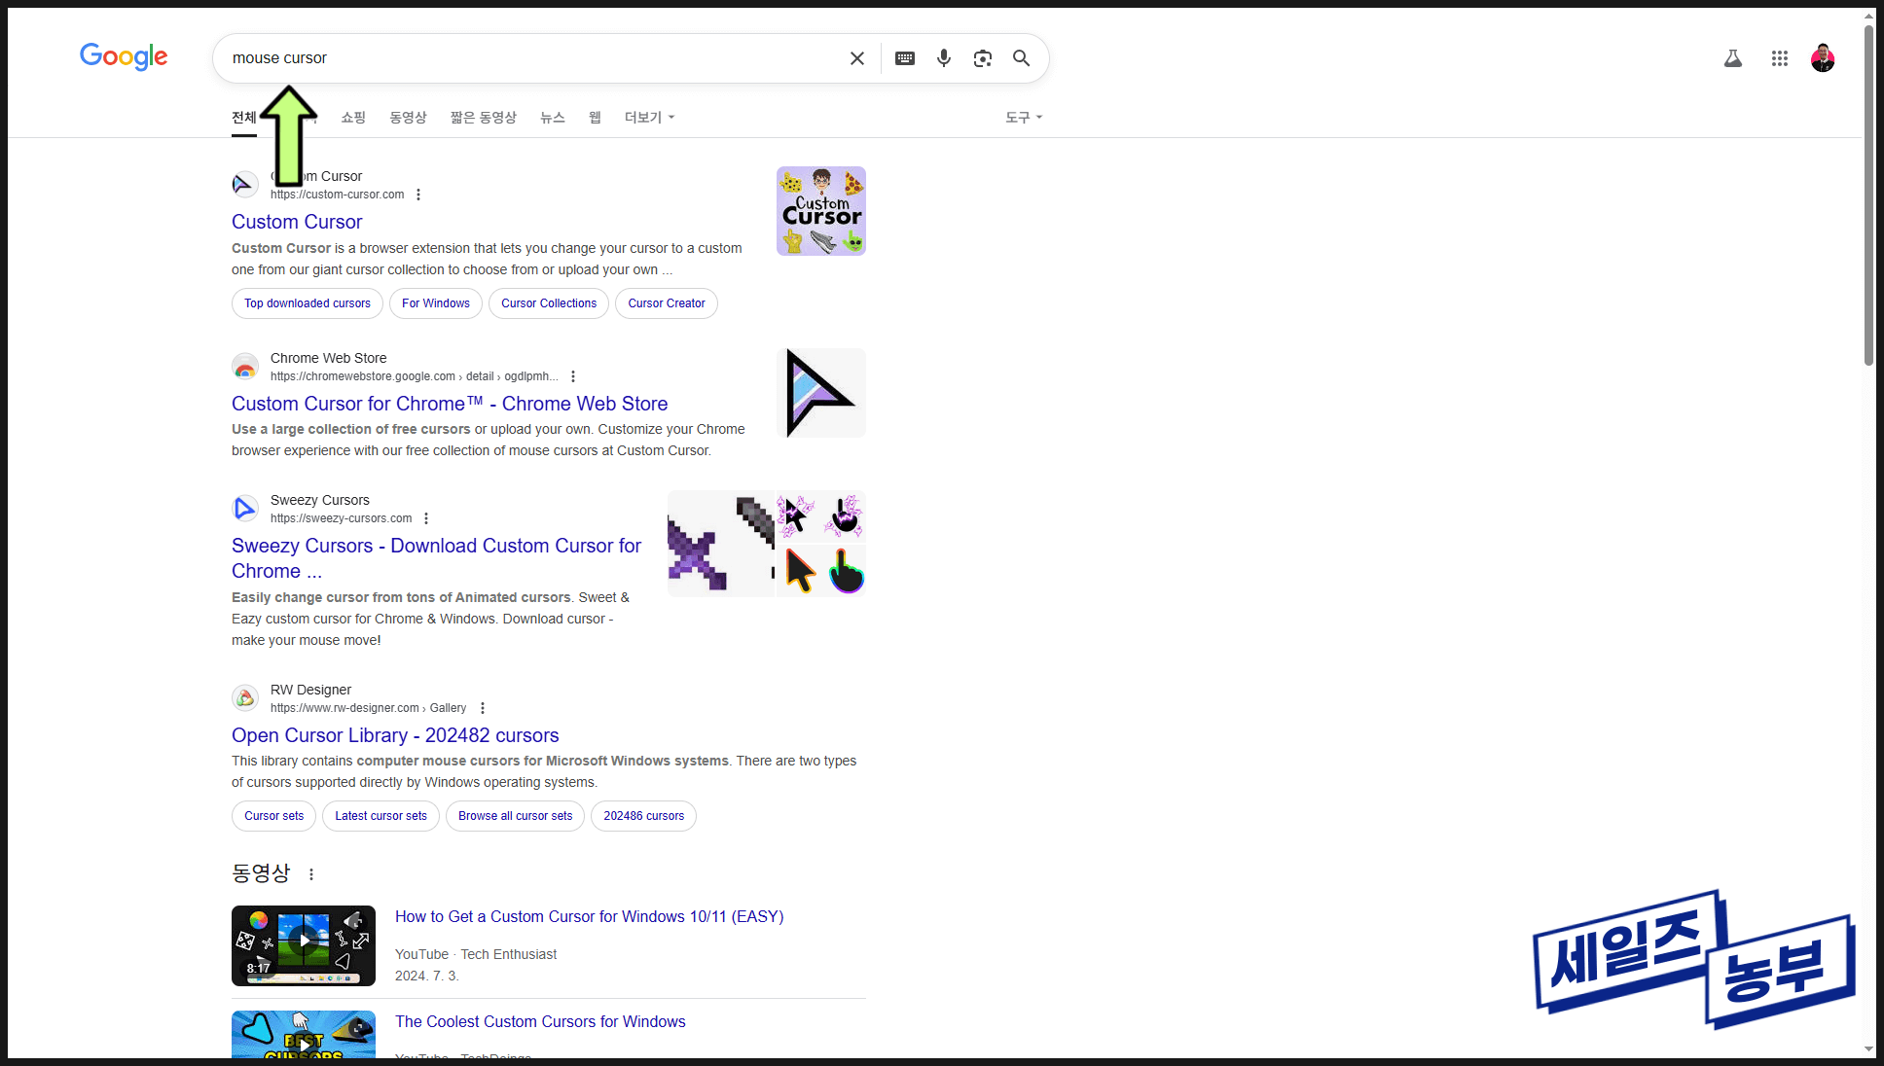Open the Google apps grid
The image size is (1884, 1066).
tap(1779, 58)
